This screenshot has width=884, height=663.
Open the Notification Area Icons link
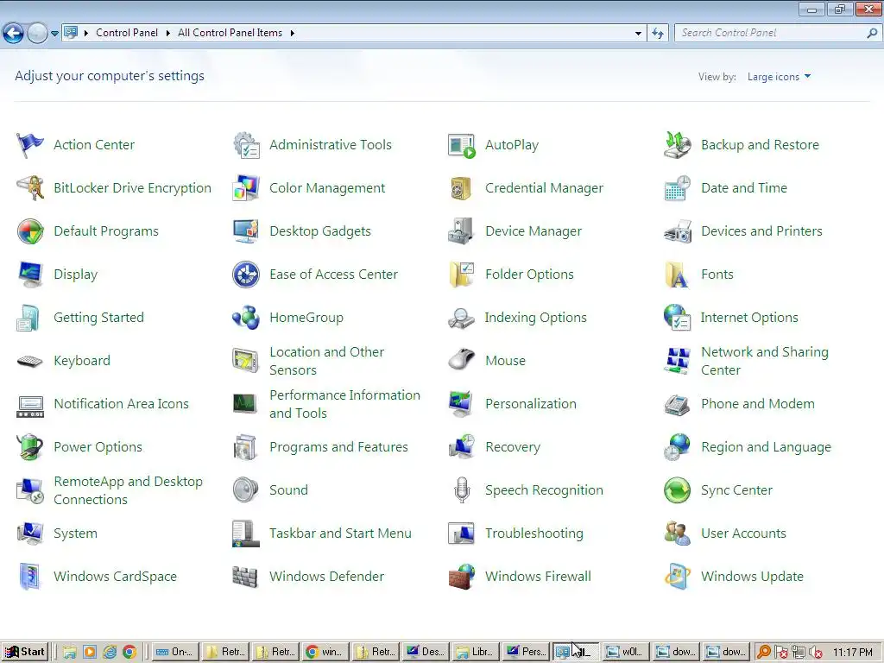[121, 404]
